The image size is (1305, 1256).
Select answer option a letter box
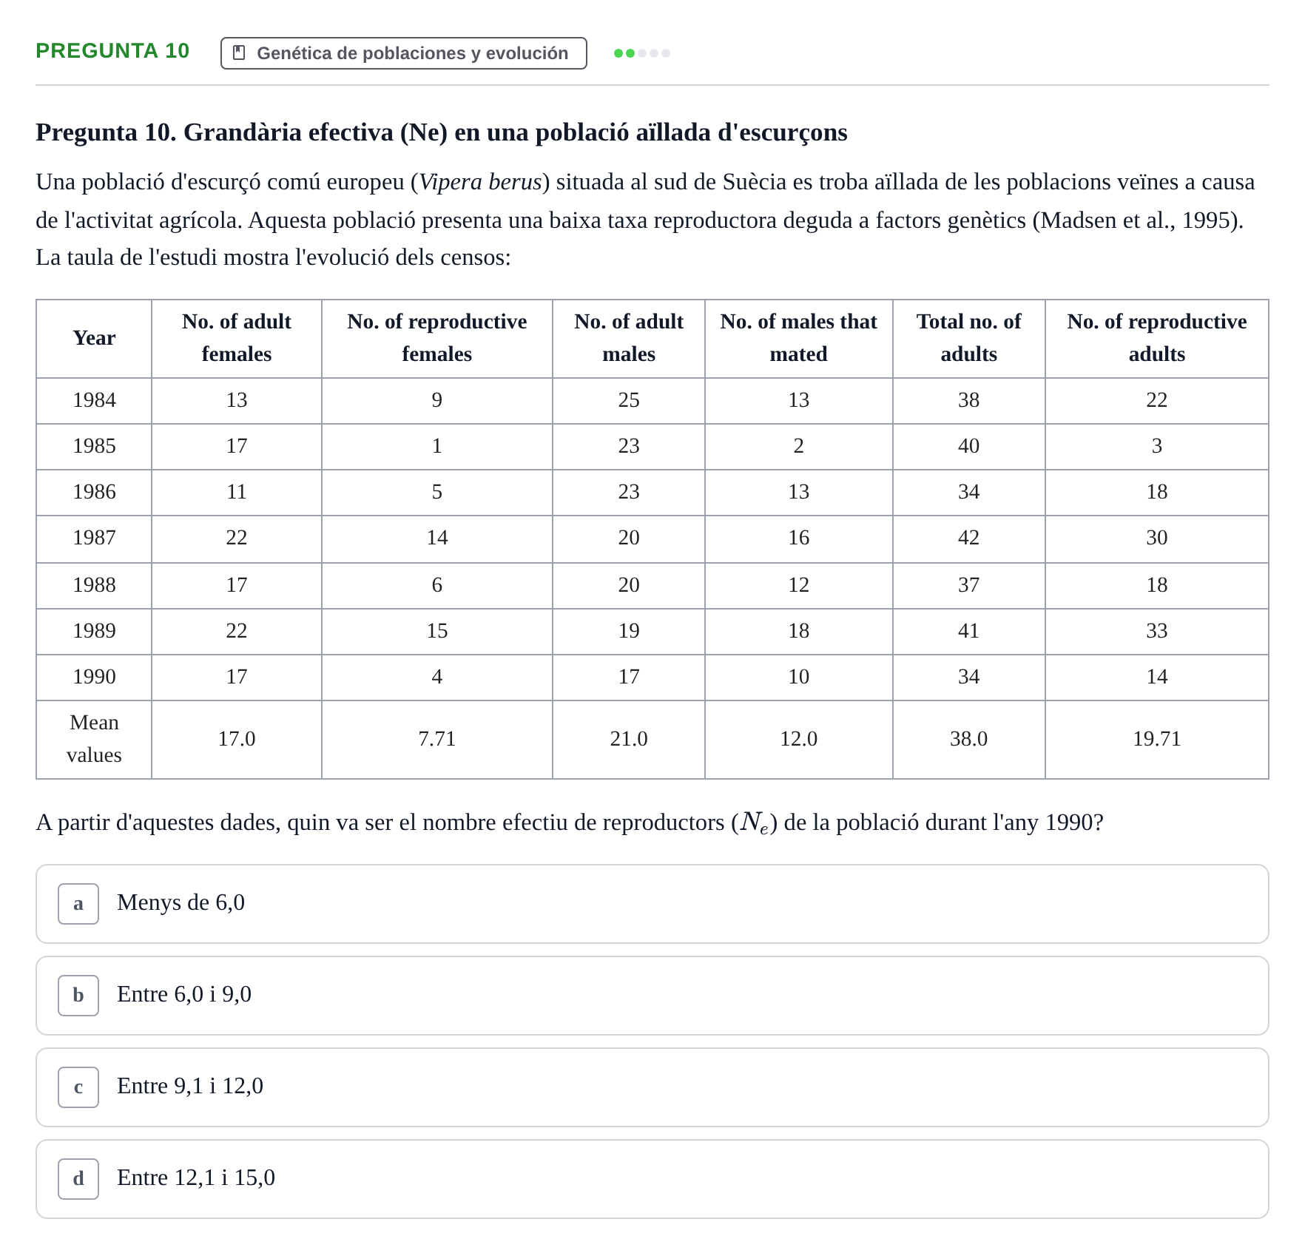coord(78,904)
